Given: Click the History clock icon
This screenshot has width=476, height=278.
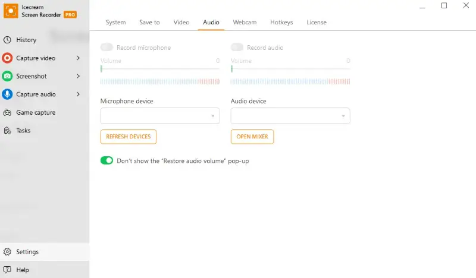Looking at the screenshot, I should tap(7, 40).
